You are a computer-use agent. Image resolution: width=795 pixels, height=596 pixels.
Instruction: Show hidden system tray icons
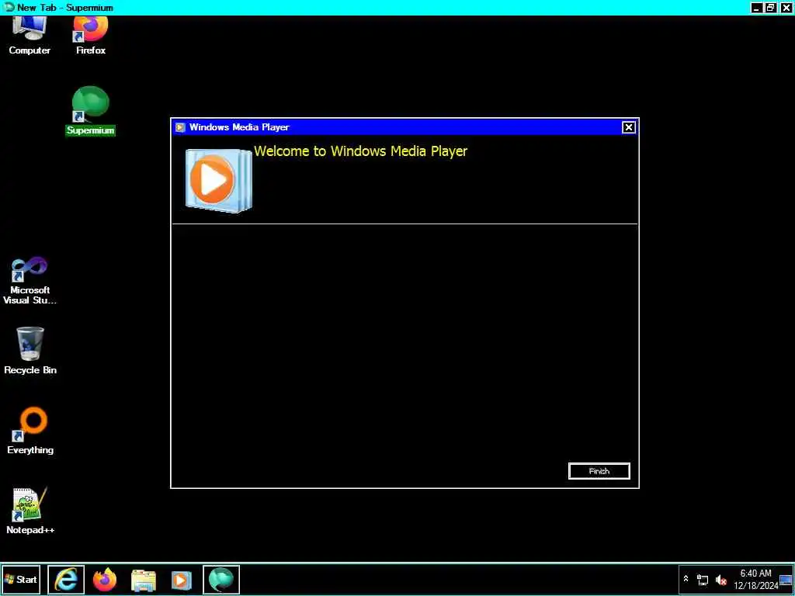[x=686, y=579]
